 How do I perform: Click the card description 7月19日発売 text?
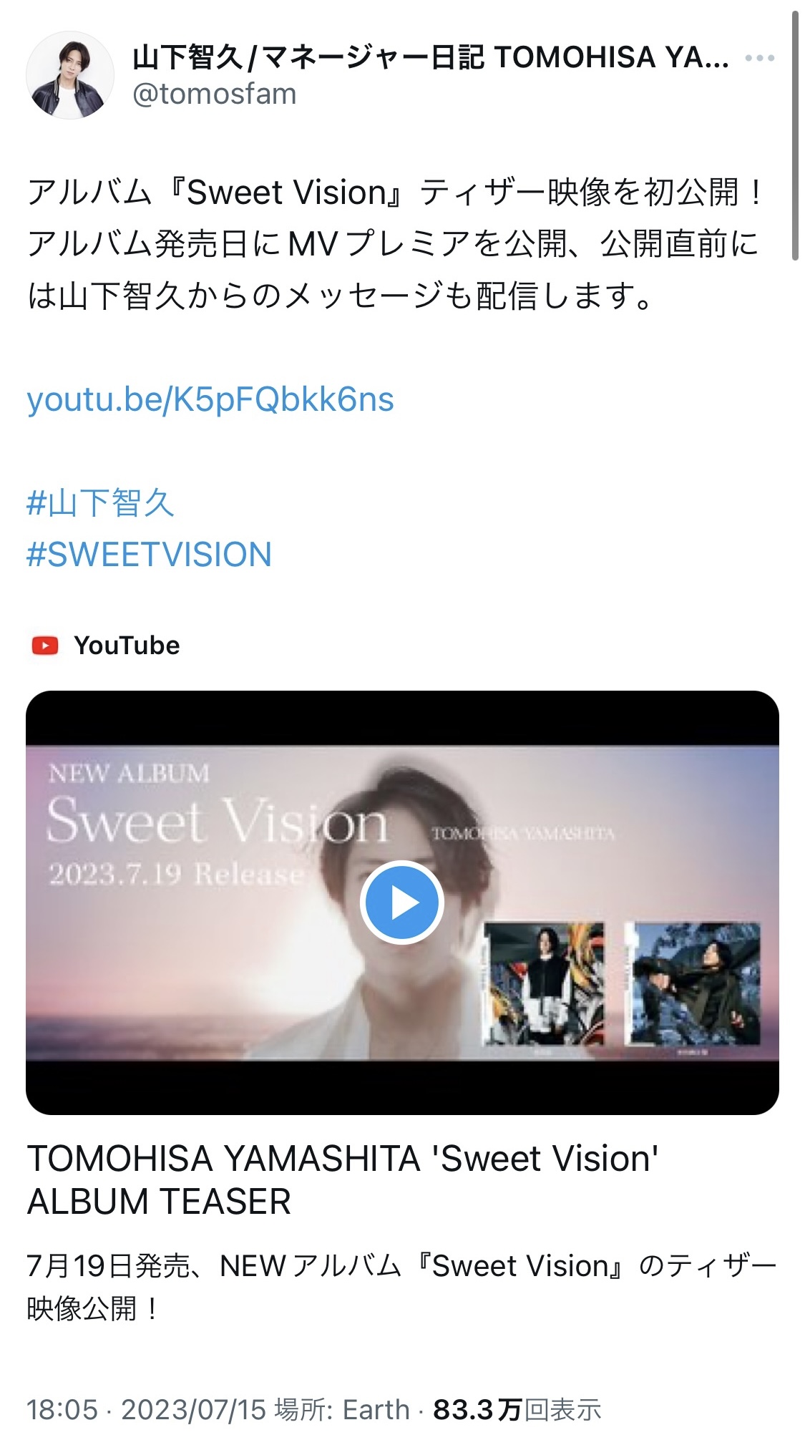tap(401, 1287)
